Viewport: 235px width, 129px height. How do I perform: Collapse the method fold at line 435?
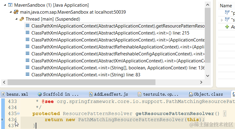coord(18,114)
